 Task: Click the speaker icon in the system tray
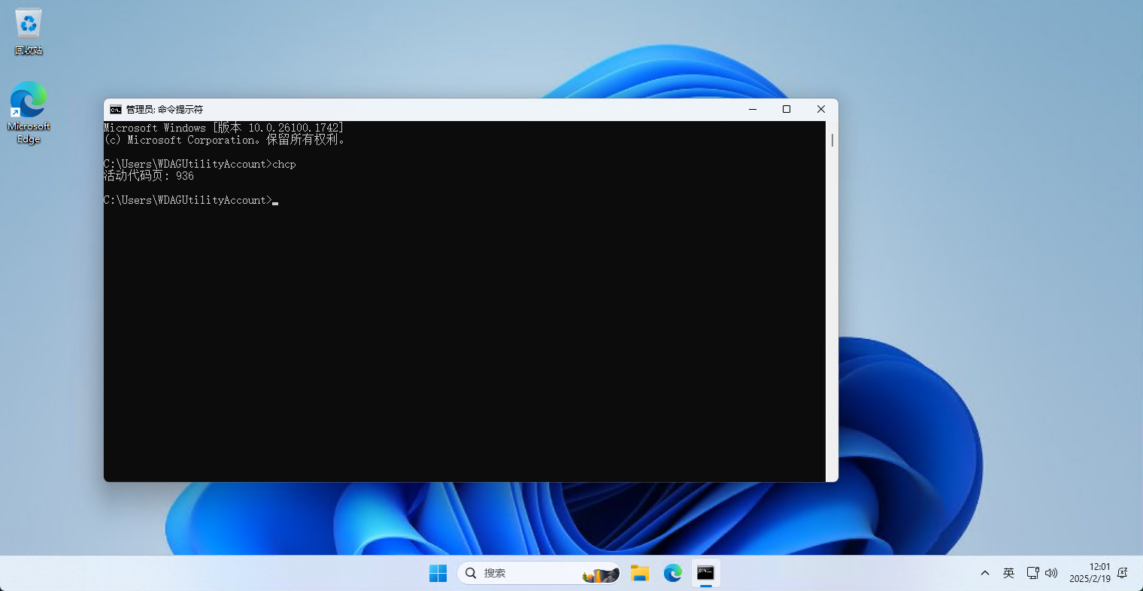[x=1051, y=573]
